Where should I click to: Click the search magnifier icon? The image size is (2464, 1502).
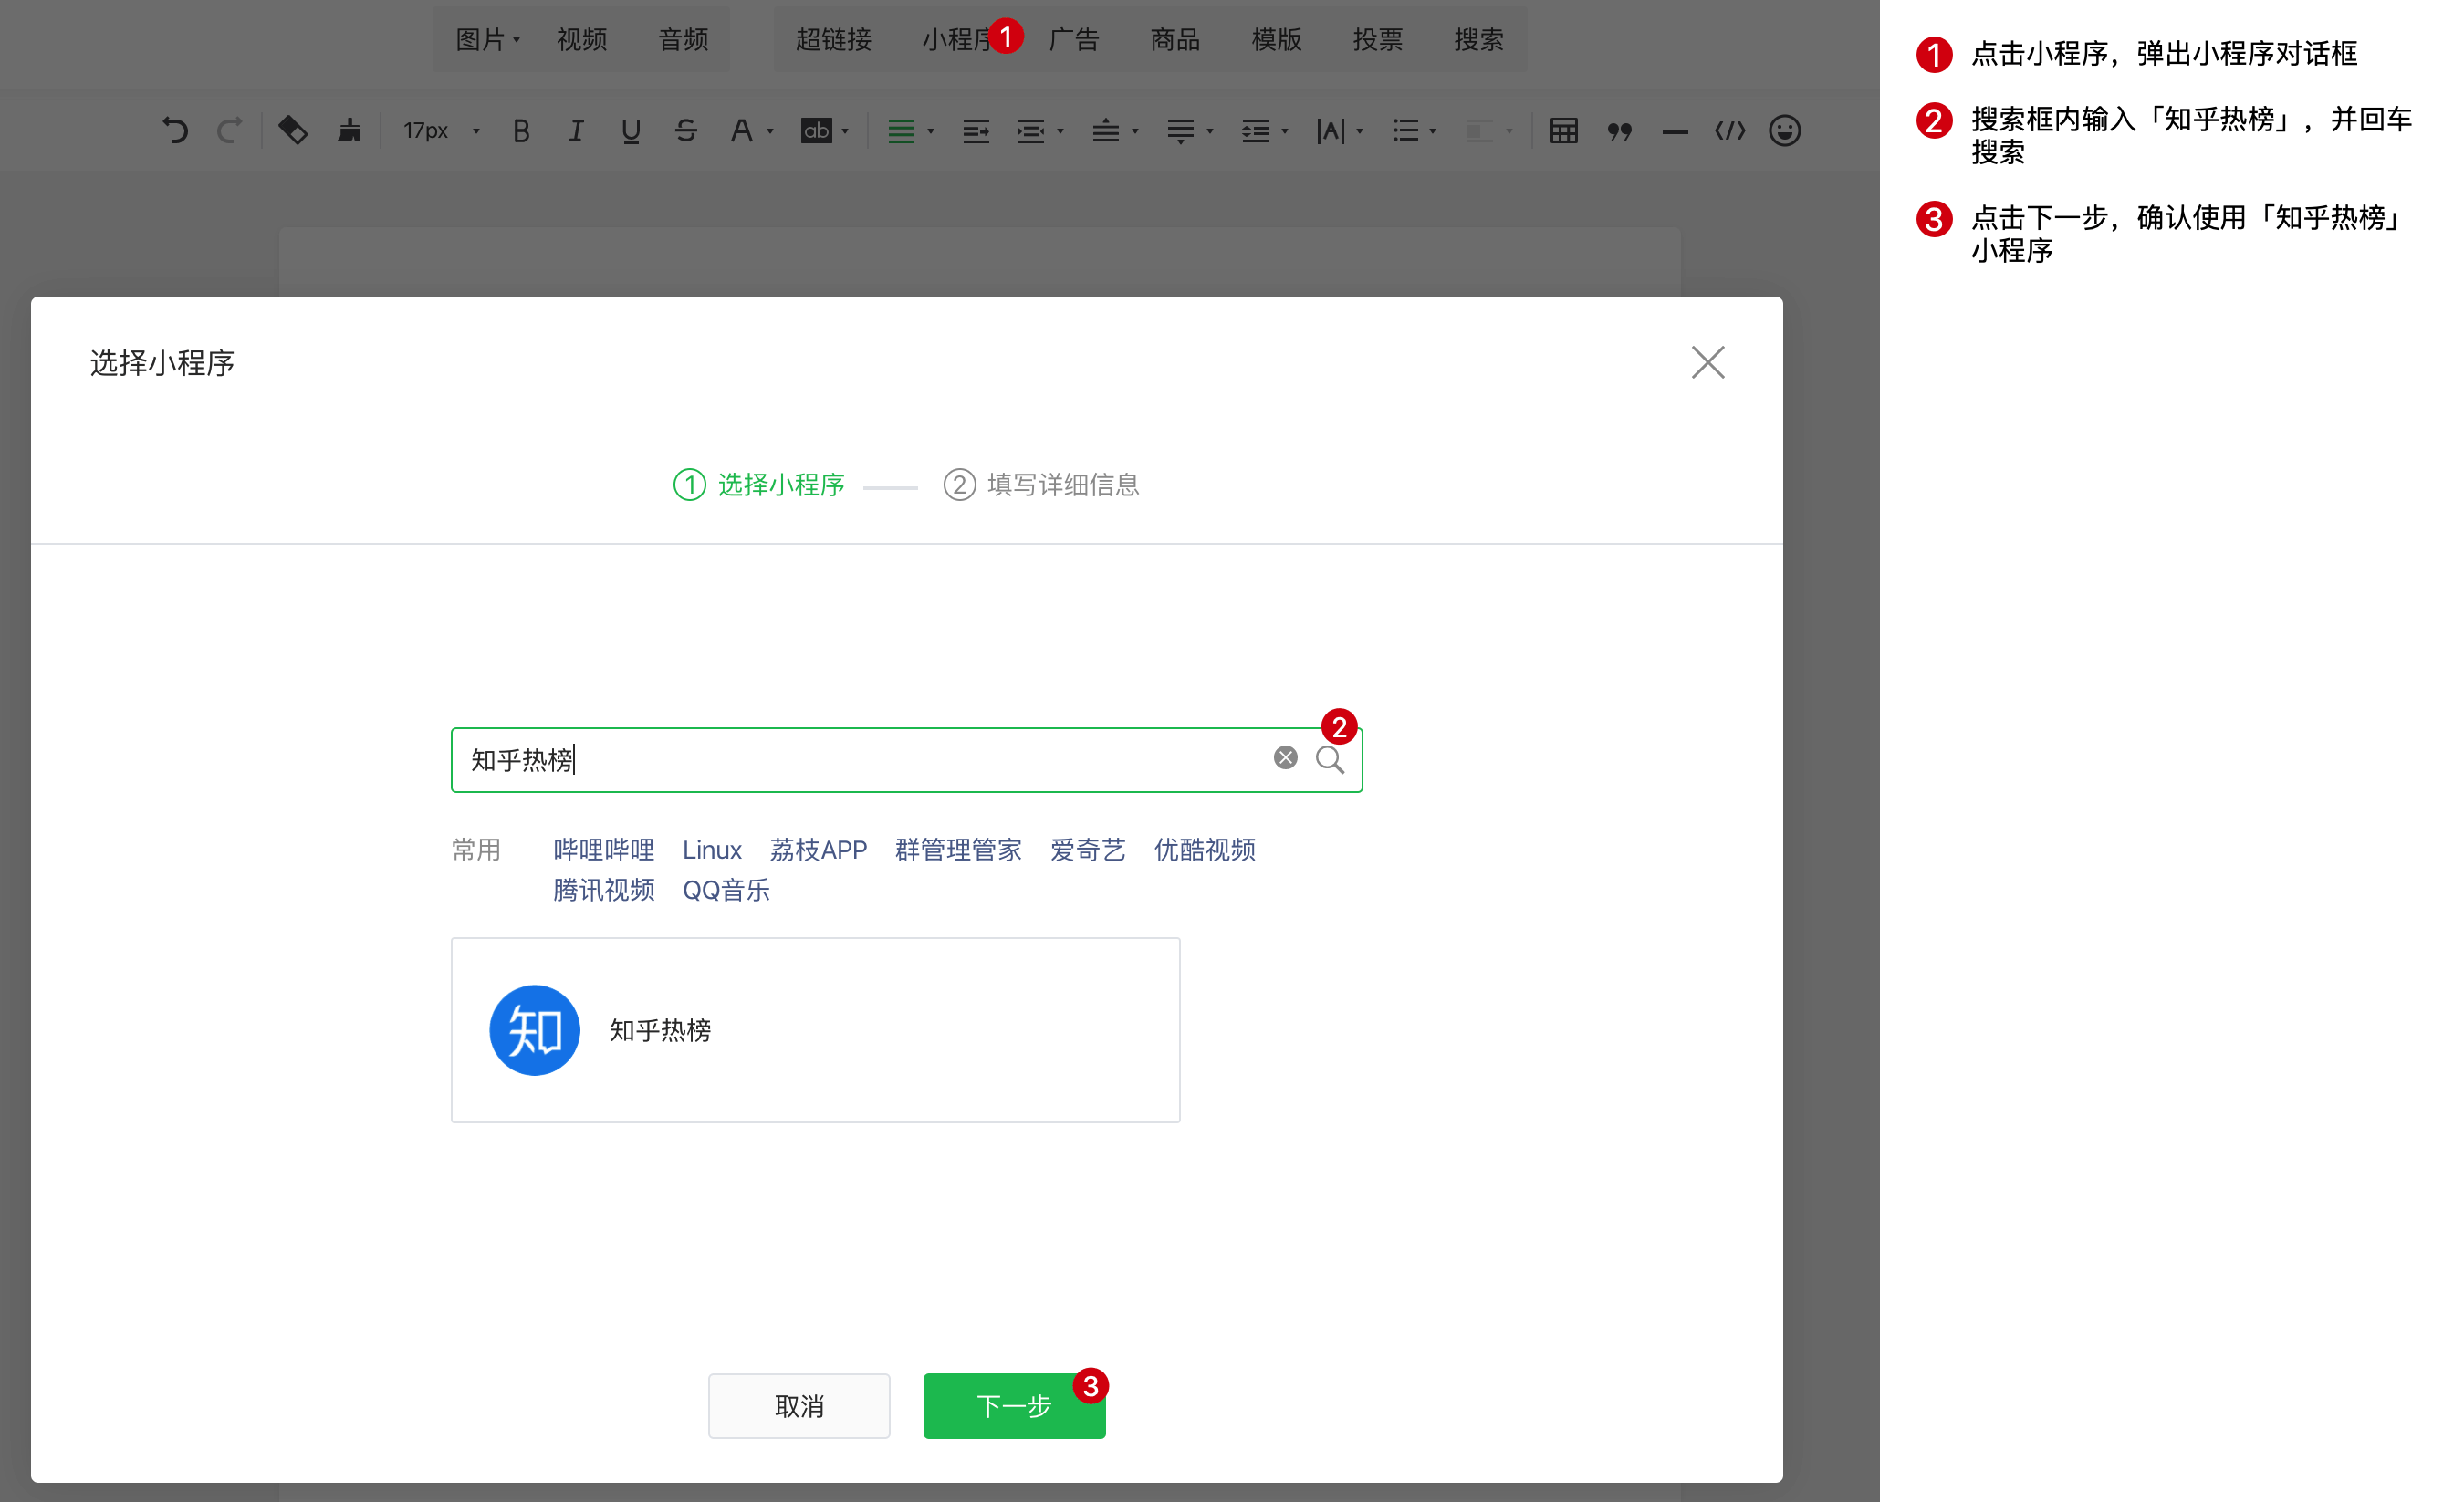pos(1329,760)
